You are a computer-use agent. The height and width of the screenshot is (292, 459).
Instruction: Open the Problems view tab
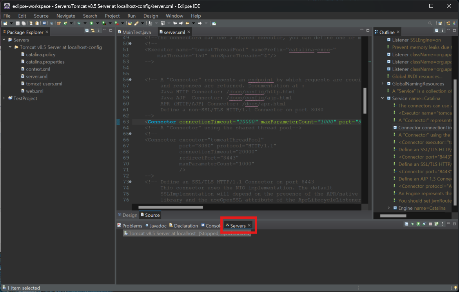point(130,226)
